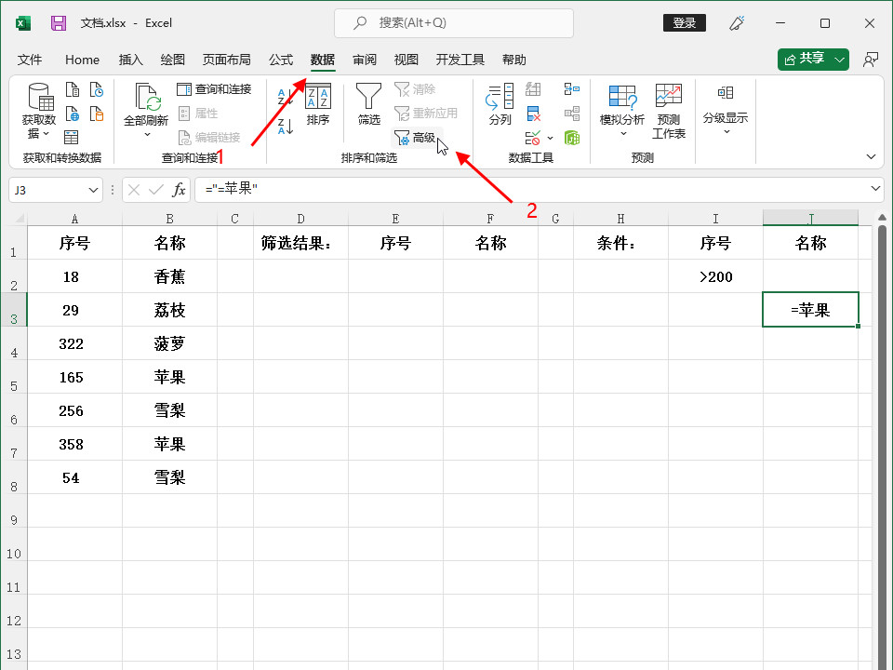
Task: Click the Forecast Sheet (预测工作表) icon
Action: click(669, 112)
